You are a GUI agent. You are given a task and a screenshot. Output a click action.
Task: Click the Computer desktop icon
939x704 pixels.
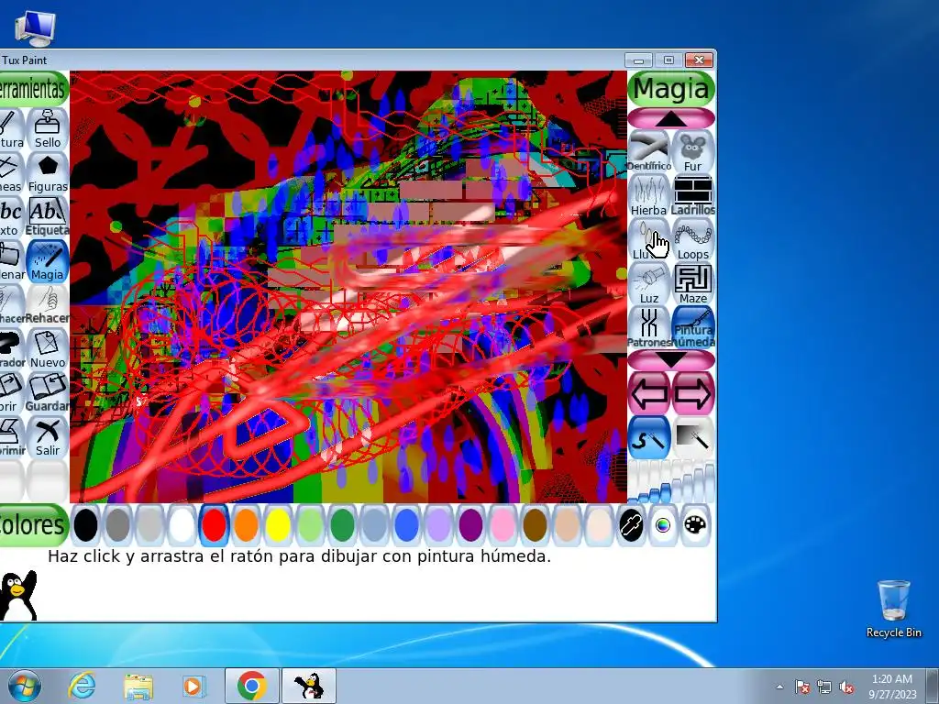35,28
